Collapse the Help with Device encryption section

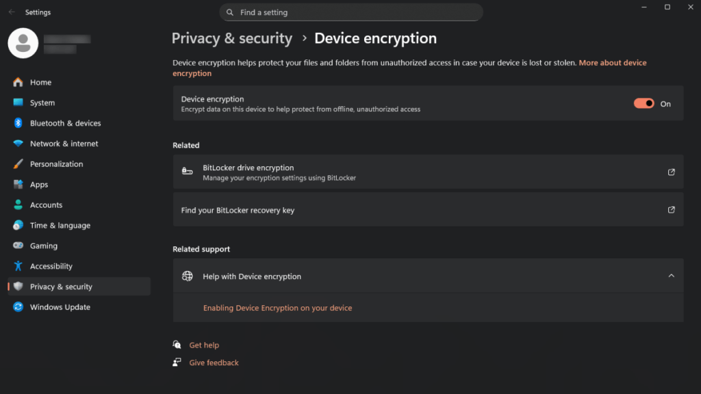(x=671, y=276)
